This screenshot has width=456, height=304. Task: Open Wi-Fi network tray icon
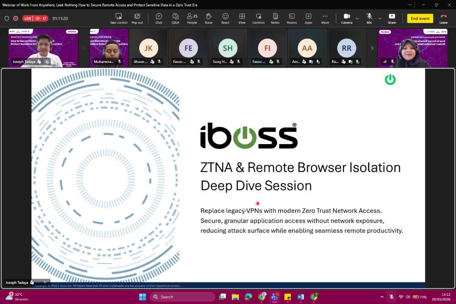coord(401,297)
